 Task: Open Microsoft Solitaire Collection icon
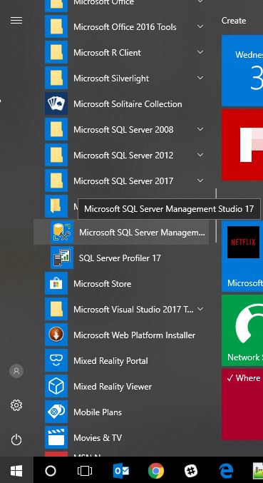pos(56,104)
